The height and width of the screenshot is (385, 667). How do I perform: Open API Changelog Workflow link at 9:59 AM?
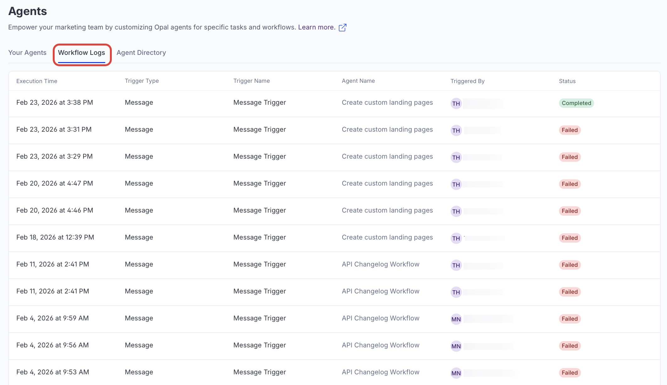pyautogui.click(x=381, y=318)
